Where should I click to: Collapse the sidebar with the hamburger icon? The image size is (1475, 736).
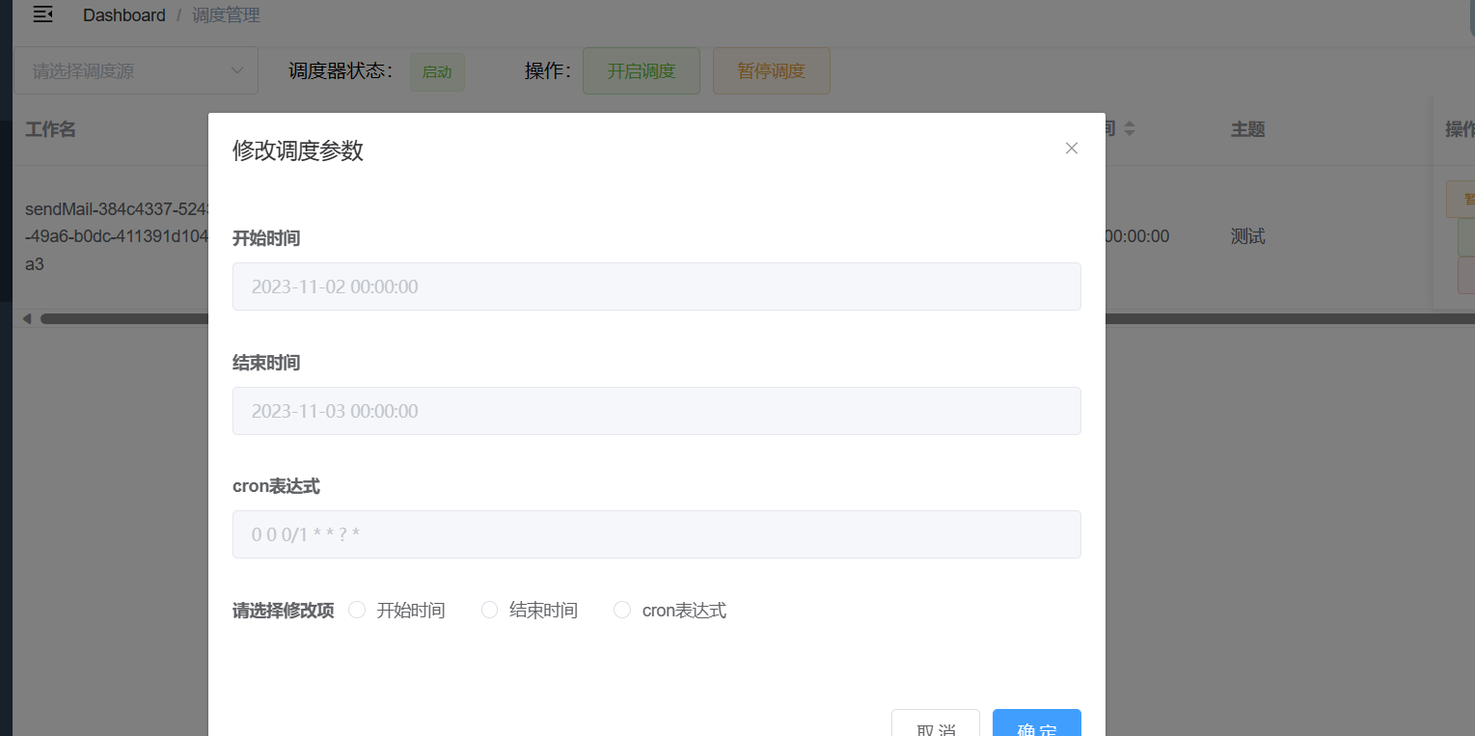(42, 14)
